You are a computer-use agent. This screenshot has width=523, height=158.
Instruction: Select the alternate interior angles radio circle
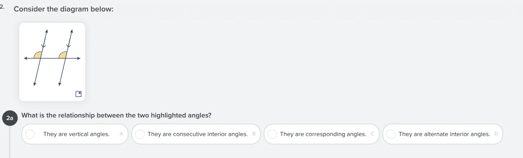click(391, 134)
